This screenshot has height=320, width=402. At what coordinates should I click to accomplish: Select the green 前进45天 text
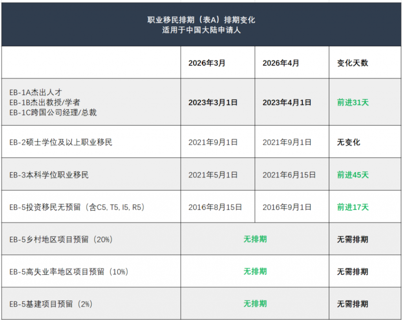pos(353,175)
